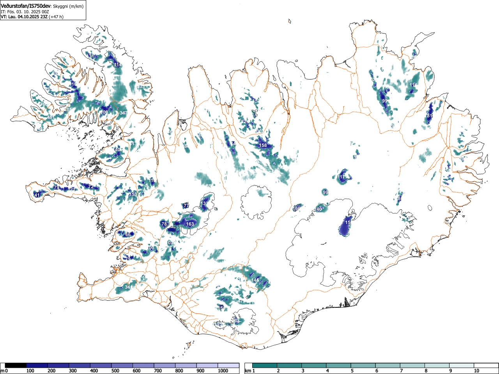Click the 66 visibility value on the map
The height and width of the screenshot is (374, 499).
(x=127, y=235)
